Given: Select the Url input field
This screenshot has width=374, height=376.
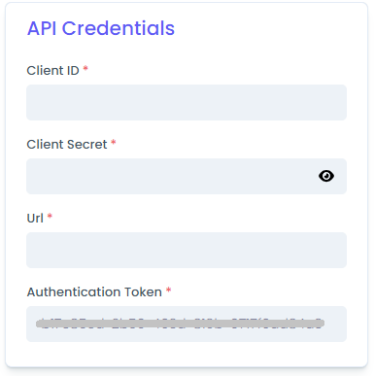Looking at the screenshot, I should pos(187,250).
